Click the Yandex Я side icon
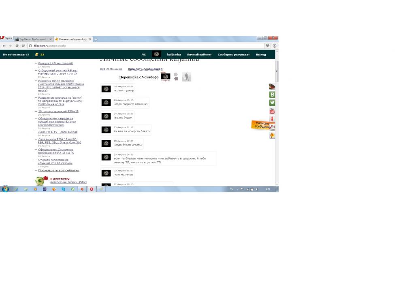405x283 pixels. pos(272,119)
